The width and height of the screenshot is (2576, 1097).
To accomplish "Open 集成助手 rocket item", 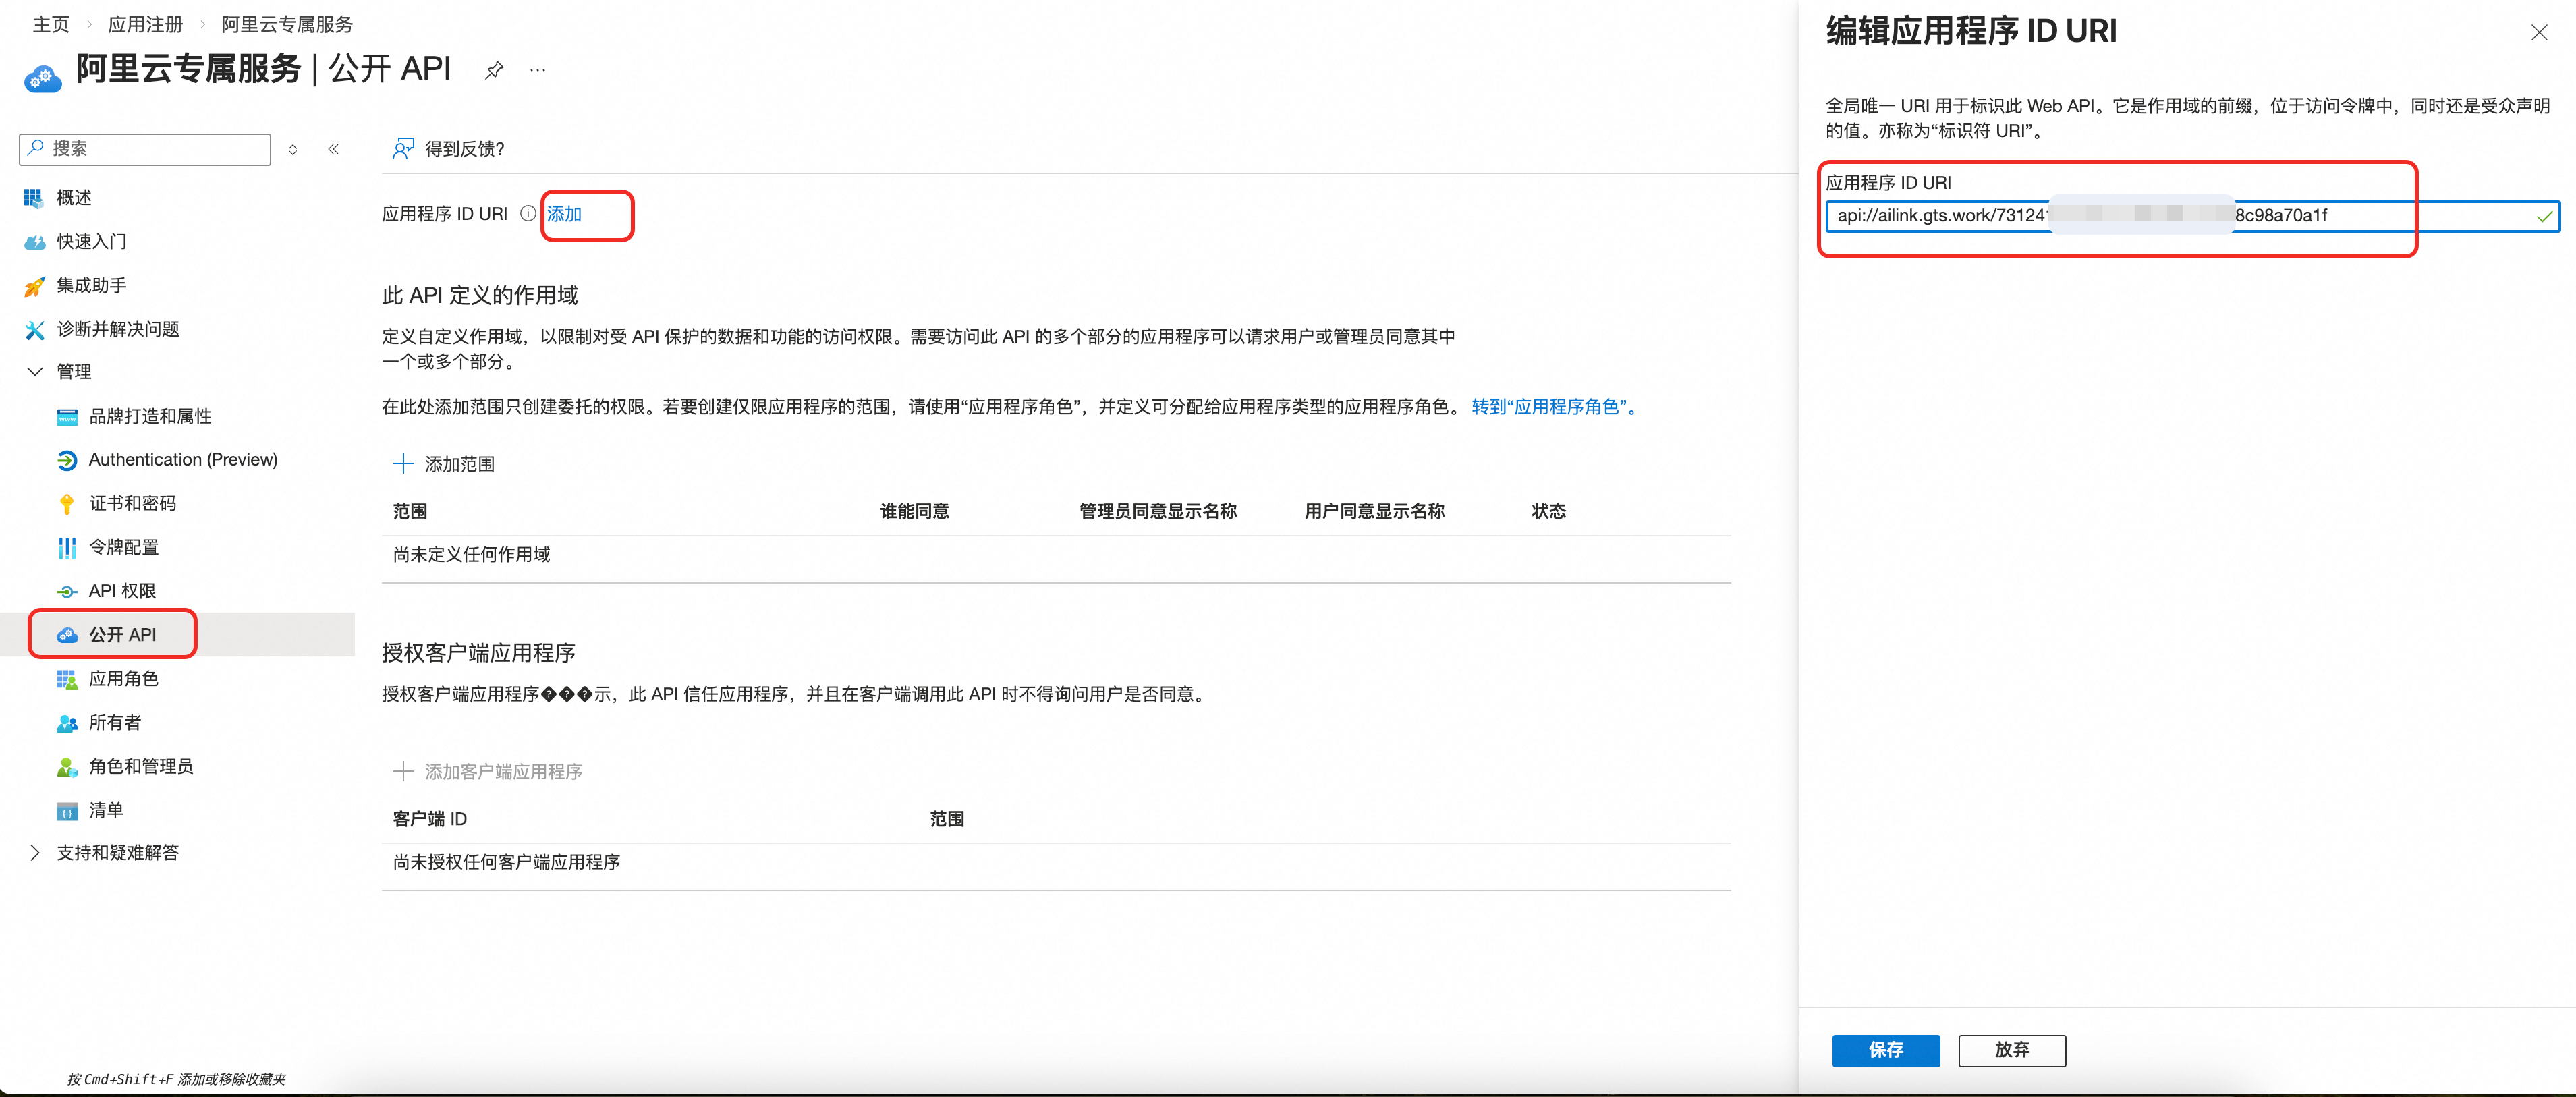I will [91, 285].
